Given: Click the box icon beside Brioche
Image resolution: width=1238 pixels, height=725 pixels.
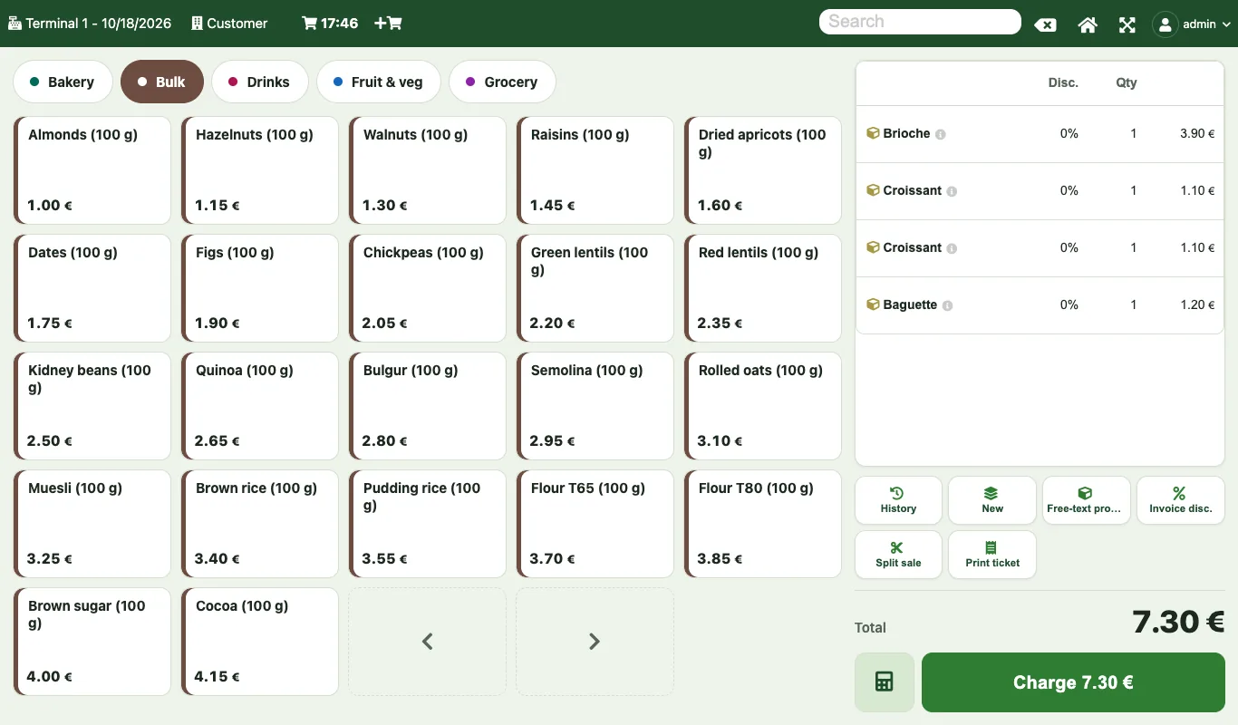Looking at the screenshot, I should [873, 133].
